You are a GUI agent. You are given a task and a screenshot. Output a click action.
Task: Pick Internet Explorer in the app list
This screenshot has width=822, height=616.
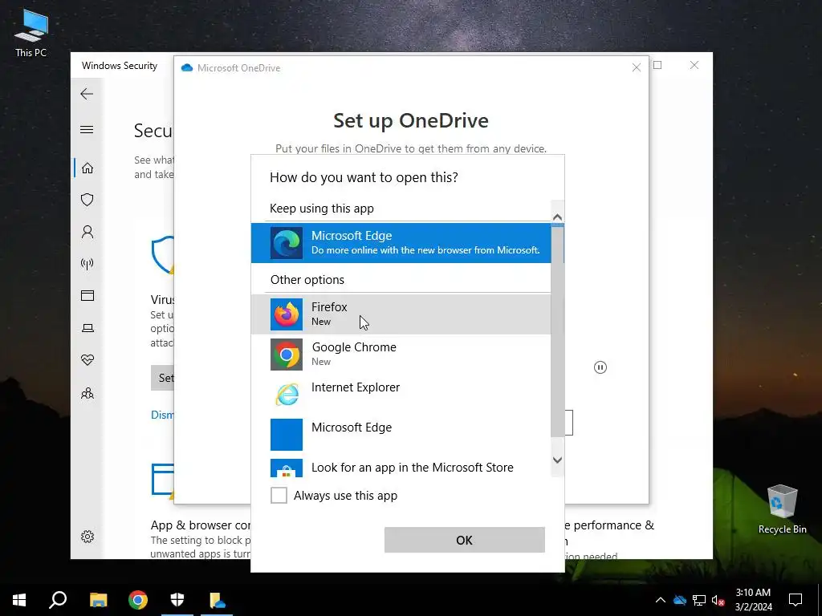tap(401, 394)
